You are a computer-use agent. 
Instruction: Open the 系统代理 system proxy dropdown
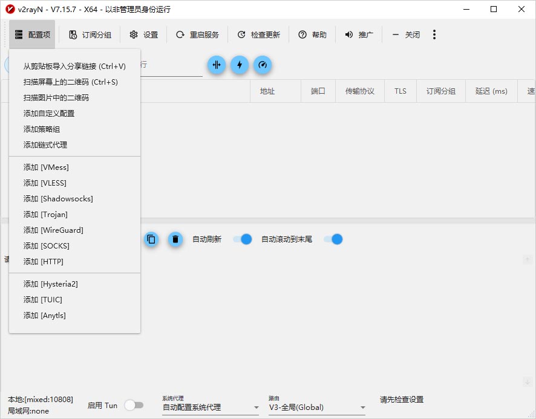[x=209, y=408]
